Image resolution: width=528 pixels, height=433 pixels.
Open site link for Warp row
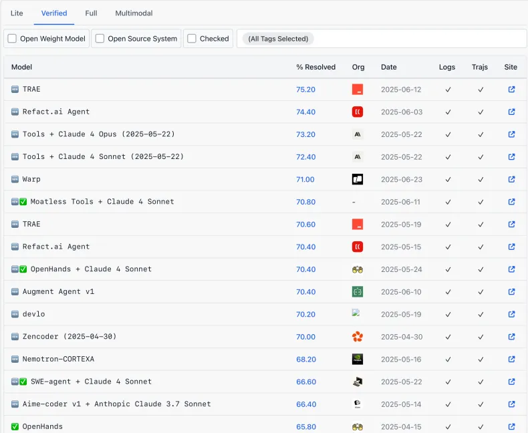[511, 179]
